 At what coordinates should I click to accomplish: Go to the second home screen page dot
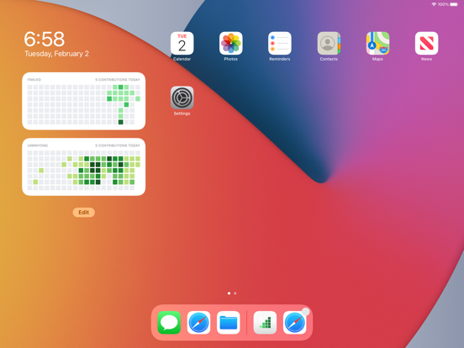tap(235, 293)
